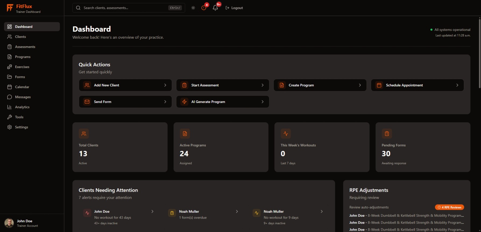Click the FitFlux logo icon
Viewport: 481px width, 232px height.
coord(10,8)
